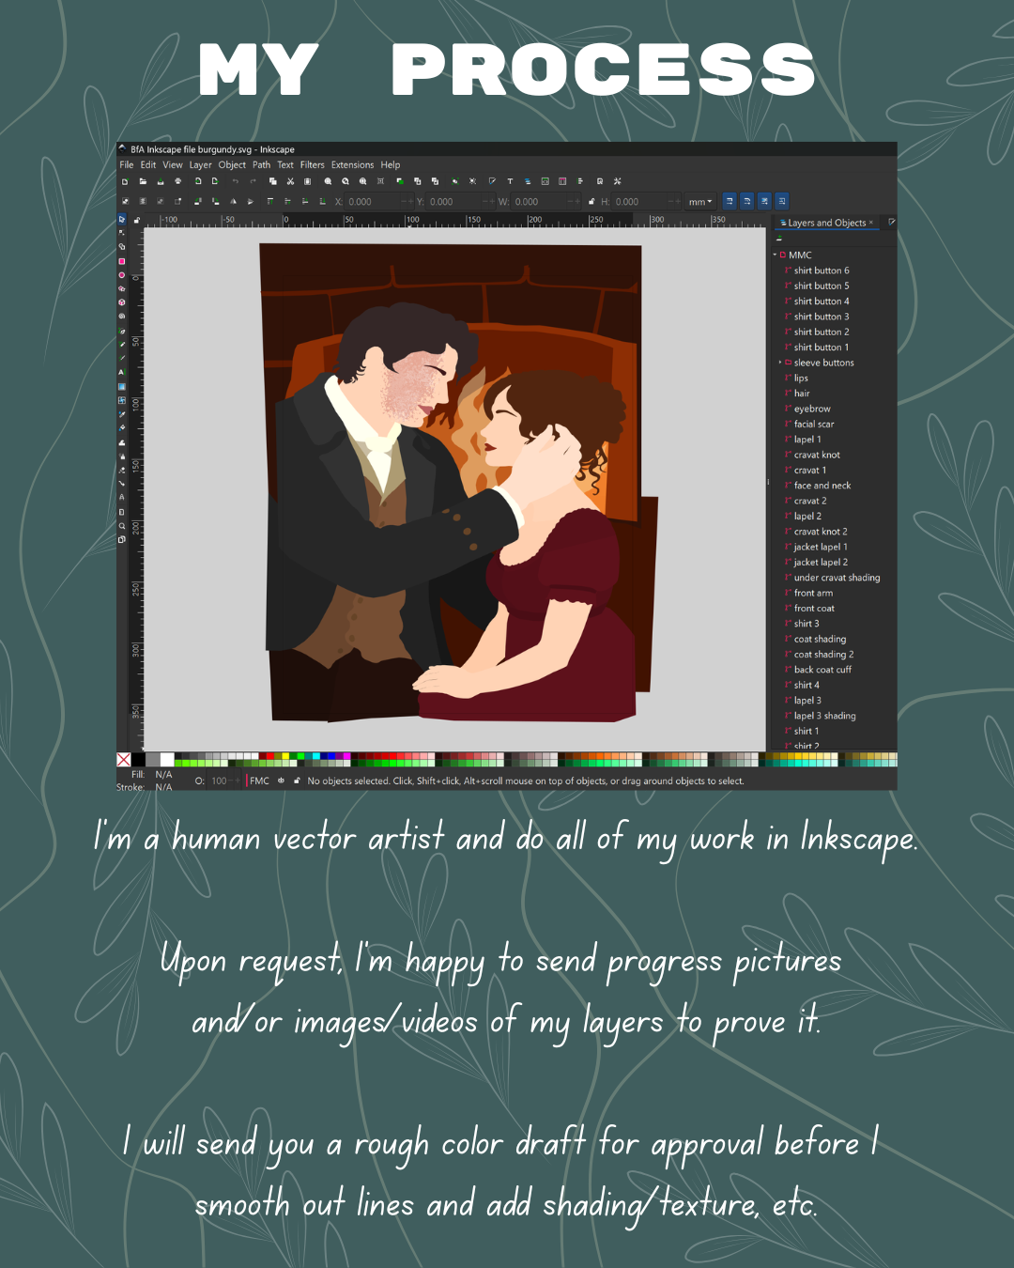Select the 3D Box tool
The height and width of the screenshot is (1268, 1014).
click(122, 302)
